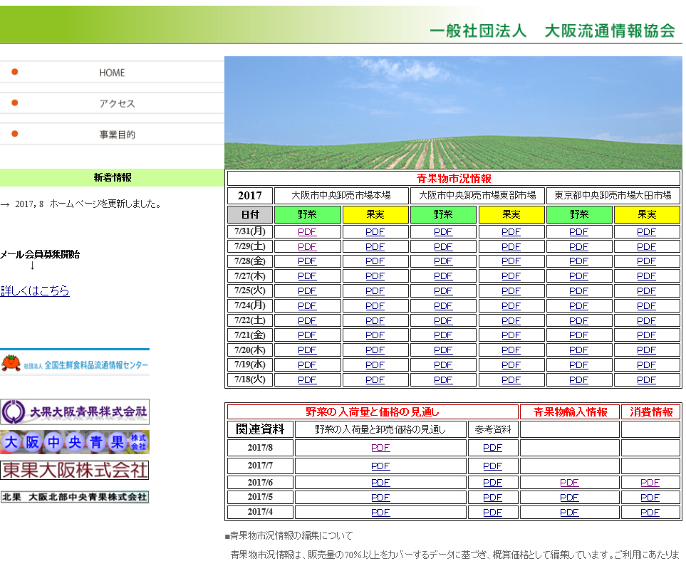
Task: Open 7/25 大田市場 果実 PDF
Action: pos(647,290)
